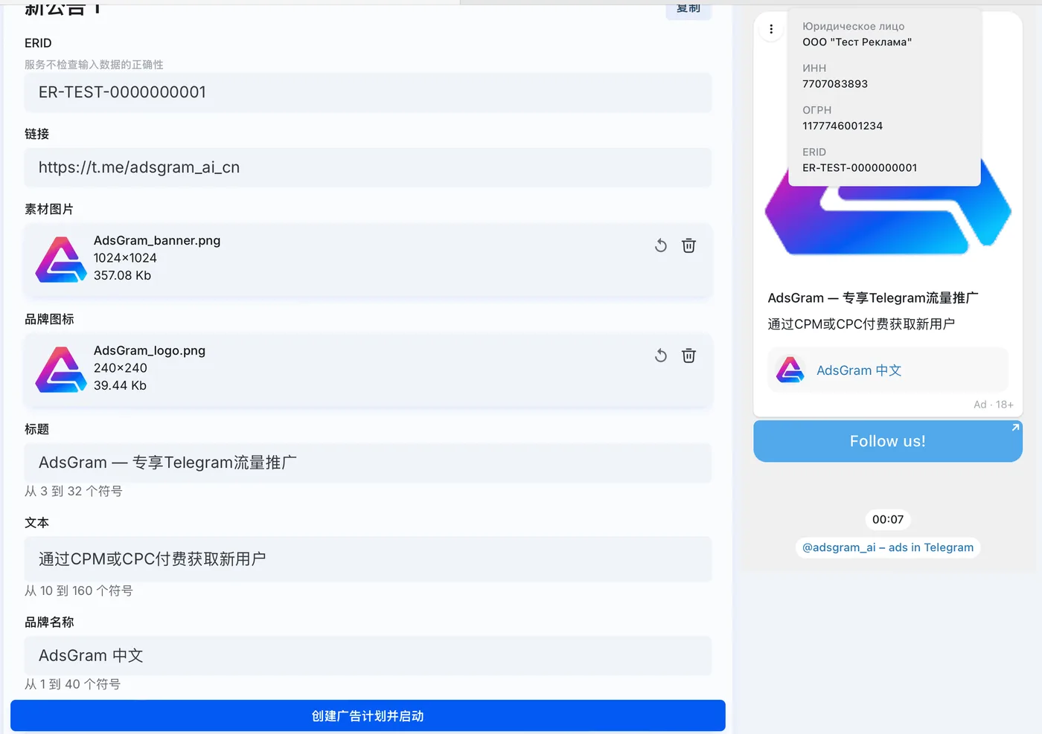Click the AdsGram logo in preview brand row
The width and height of the screenshot is (1042, 734).
click(x=790, y=370)
